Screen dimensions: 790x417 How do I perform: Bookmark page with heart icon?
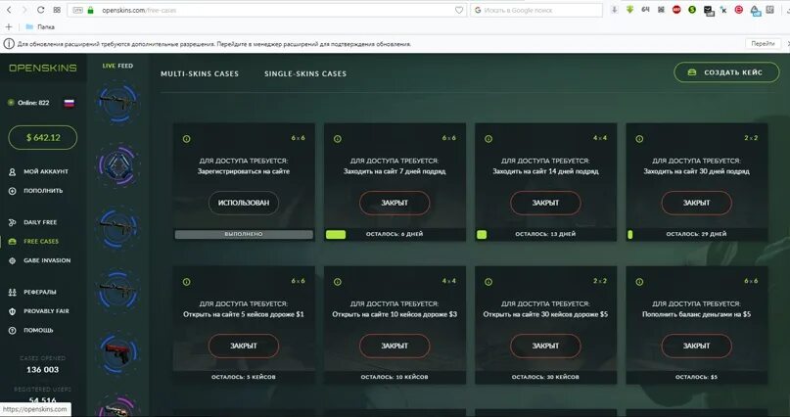pos(459,10)
